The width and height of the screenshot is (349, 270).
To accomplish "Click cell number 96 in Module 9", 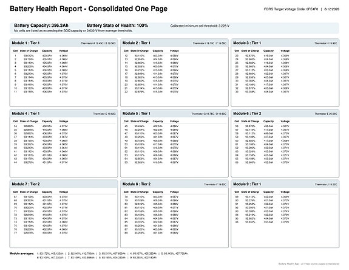I will point(237,222).
